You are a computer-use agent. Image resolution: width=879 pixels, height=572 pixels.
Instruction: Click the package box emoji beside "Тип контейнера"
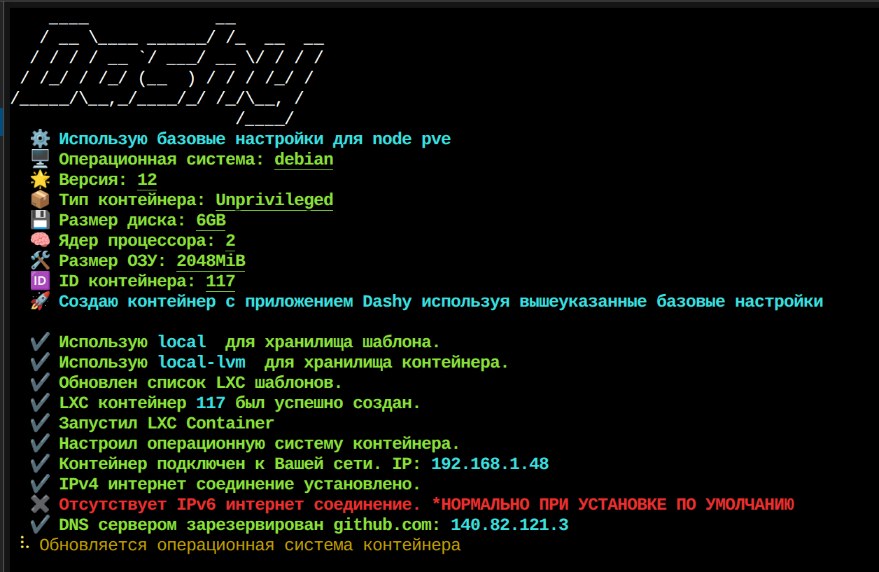click(40, 200)
